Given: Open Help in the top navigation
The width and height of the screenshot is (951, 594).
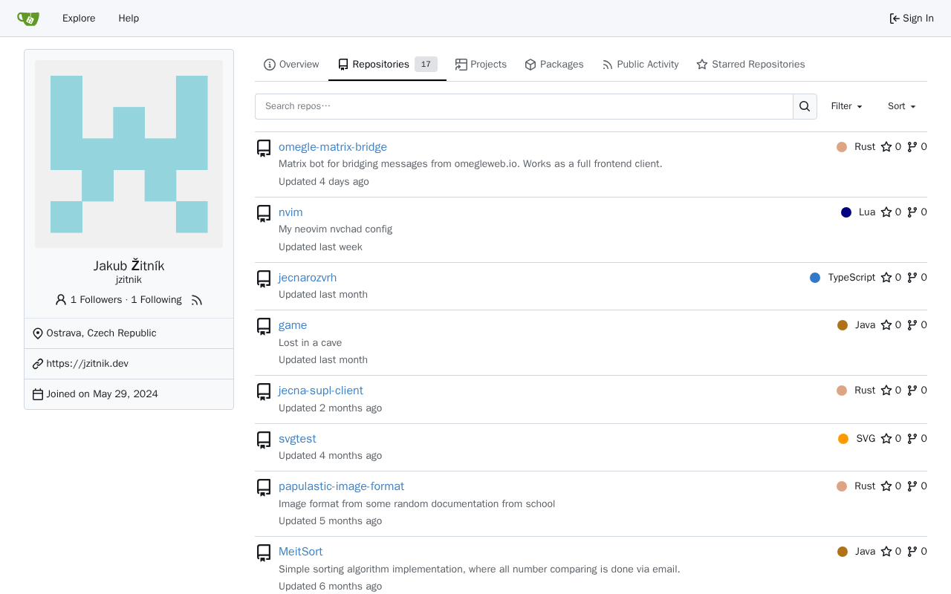Looking at the screenshot, I should (129, 19).
